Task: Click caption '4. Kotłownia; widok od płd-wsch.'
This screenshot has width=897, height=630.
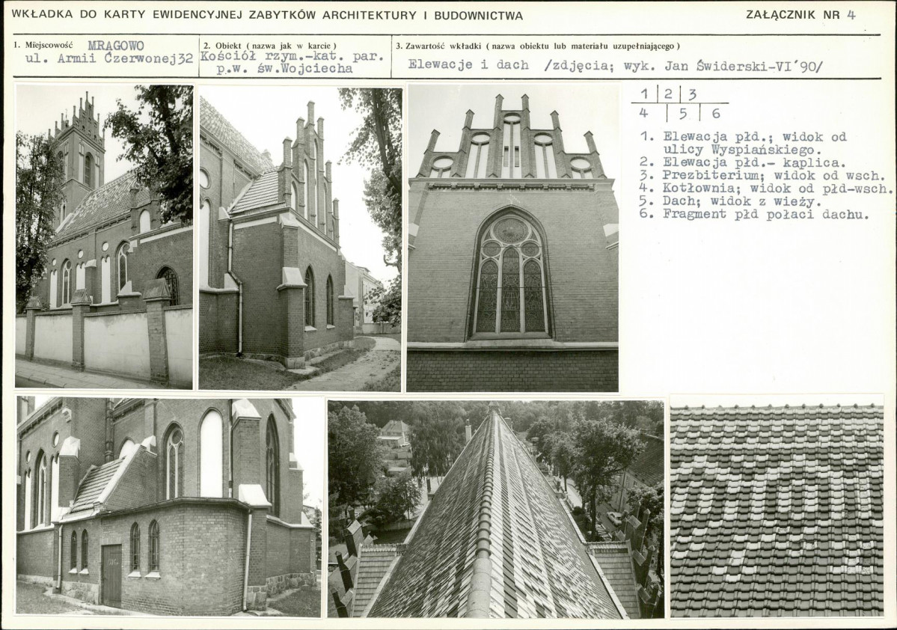Action: click(766, 189)
